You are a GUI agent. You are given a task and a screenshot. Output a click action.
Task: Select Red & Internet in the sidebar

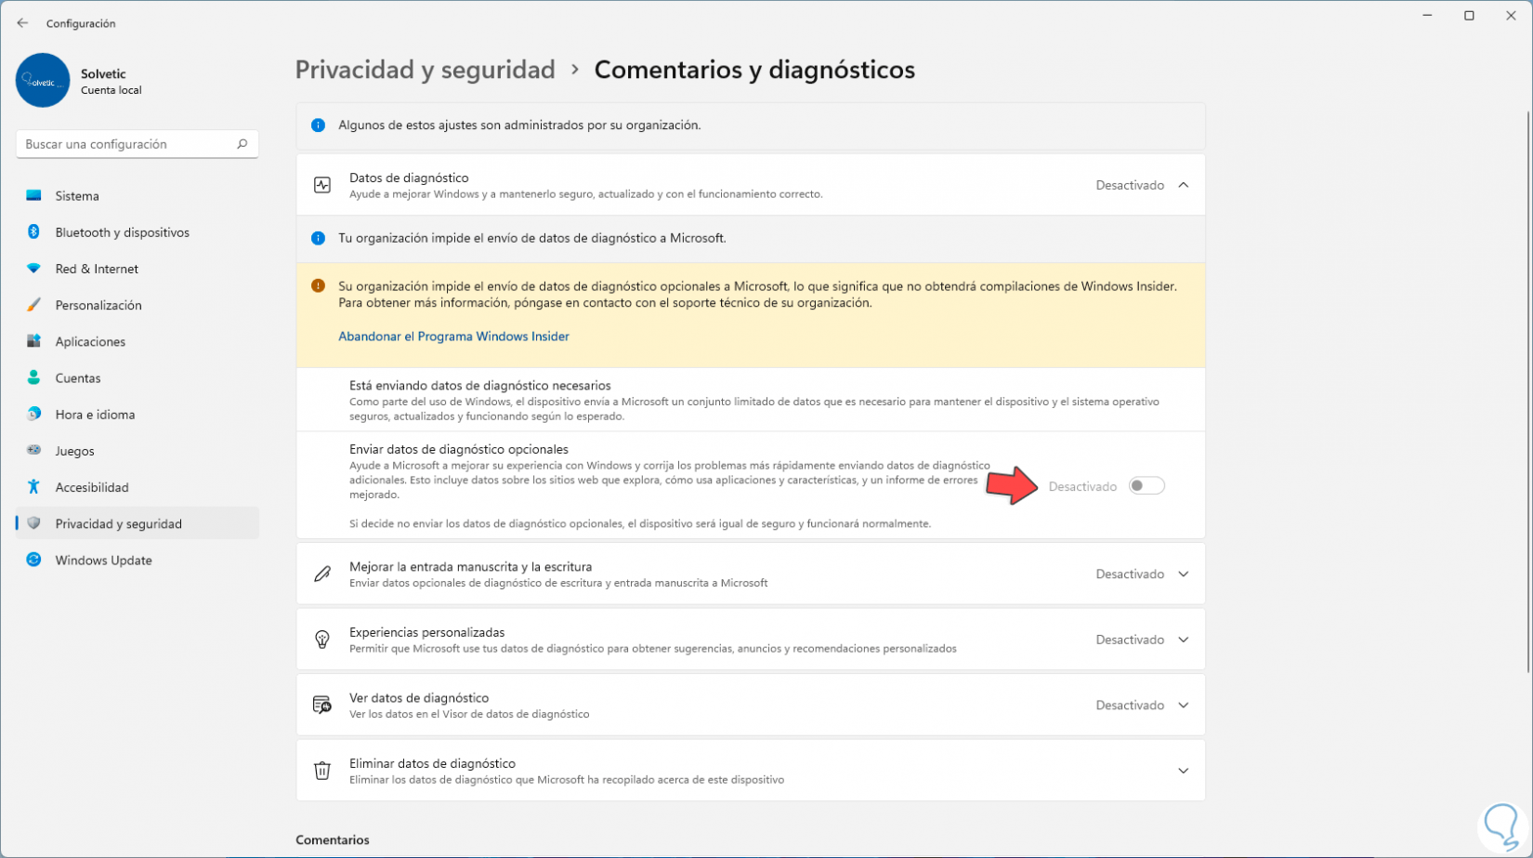point(138,269)
